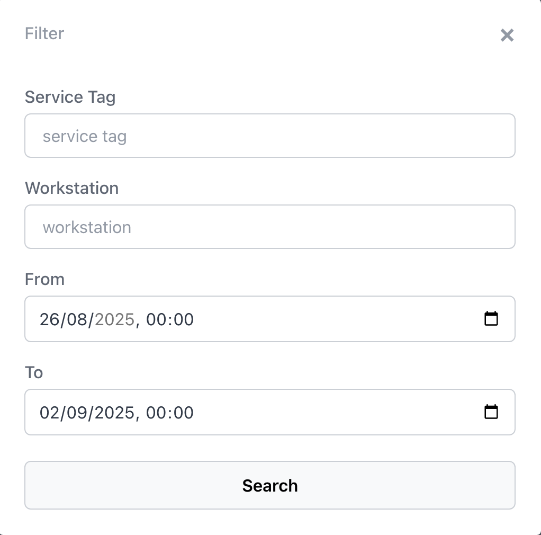Select the month 08 in From date

pyautogui.click(x=77, y=319)
